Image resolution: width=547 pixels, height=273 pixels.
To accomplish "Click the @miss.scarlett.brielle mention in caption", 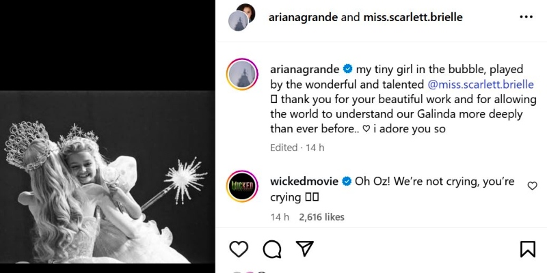I will (x=481, y=84).
